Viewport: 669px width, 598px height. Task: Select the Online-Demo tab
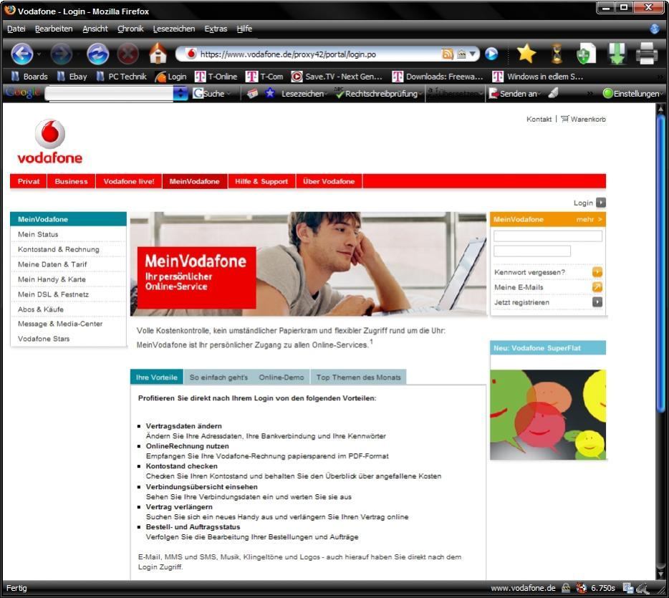click(x=281, y=377)
